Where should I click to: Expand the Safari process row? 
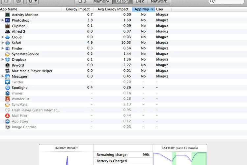point(3,43)
